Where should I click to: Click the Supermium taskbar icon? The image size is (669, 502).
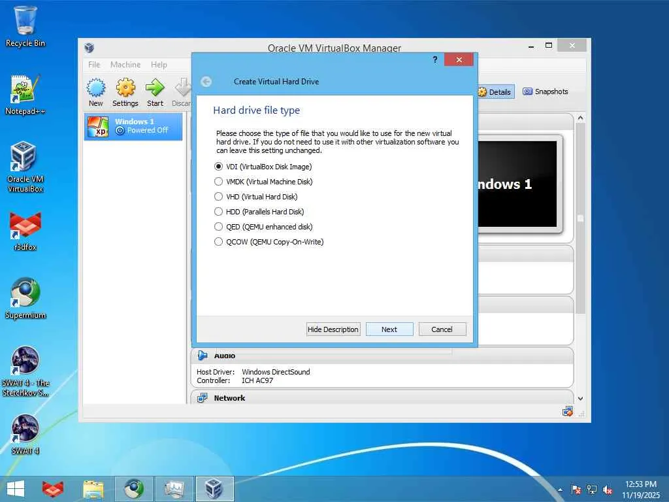click(133, 489)
